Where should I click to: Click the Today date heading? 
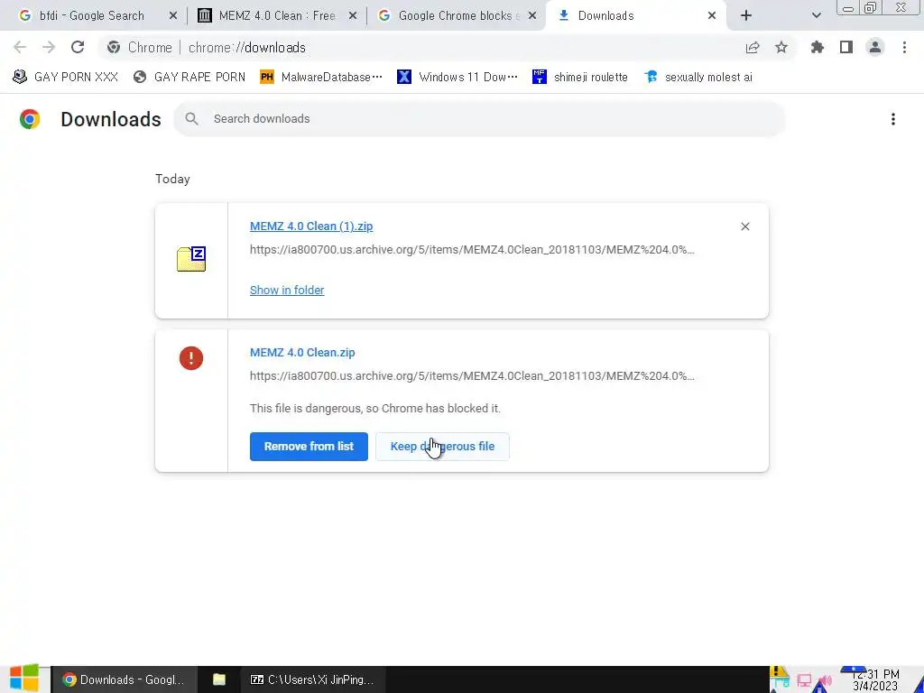[172, 180]
